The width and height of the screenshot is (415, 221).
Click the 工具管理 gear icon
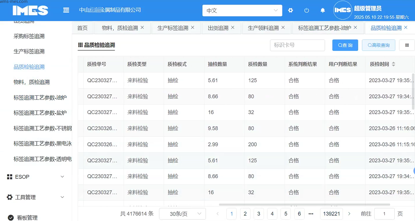[x=10, y=197]
